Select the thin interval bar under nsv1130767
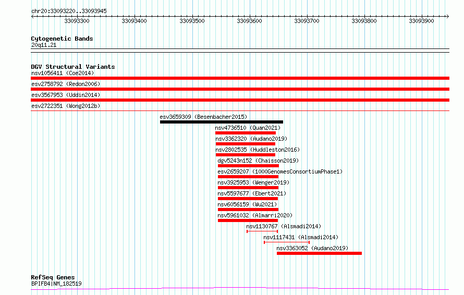The width and height of the screenshot is (464, 295). tap(262, 231)
